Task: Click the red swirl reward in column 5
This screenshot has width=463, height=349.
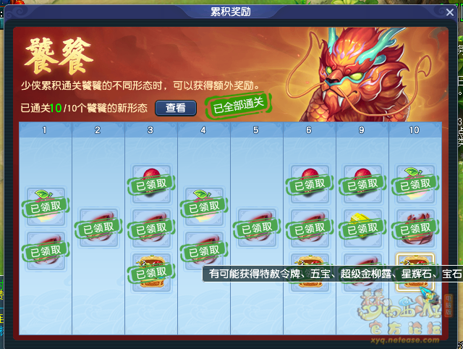Action: tap(257, 228)
